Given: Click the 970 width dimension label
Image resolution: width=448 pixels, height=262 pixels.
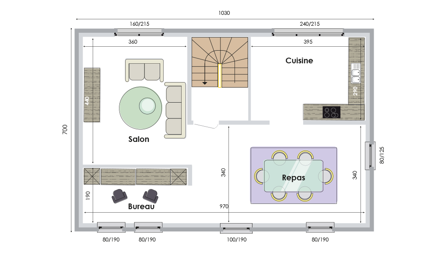Looking at the screenshot, I should click(224, 207).
